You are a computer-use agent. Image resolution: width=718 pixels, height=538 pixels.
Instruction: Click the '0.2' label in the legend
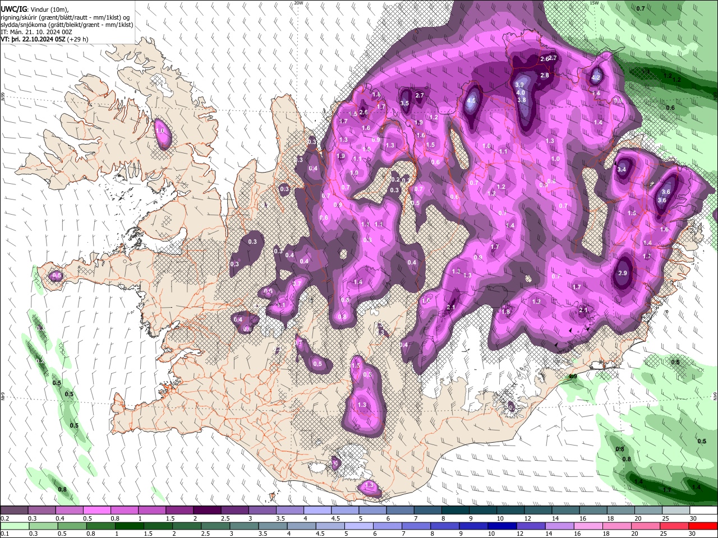pyautogui.click(x=4, y=518)
